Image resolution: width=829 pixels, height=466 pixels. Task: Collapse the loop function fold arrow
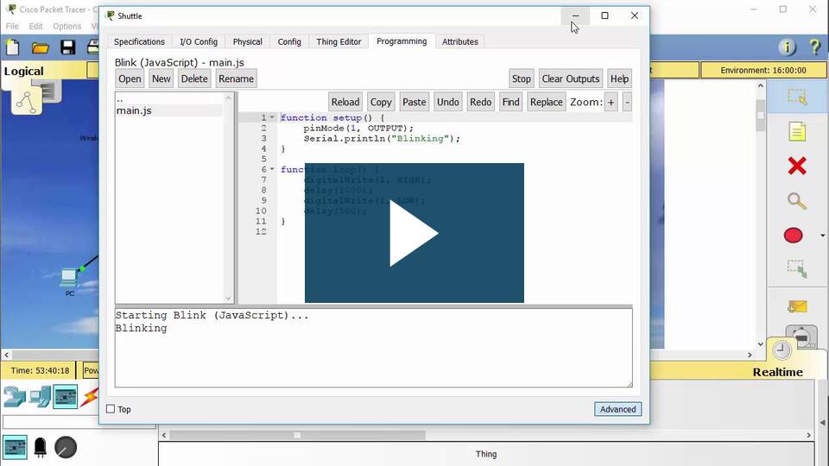272,169
